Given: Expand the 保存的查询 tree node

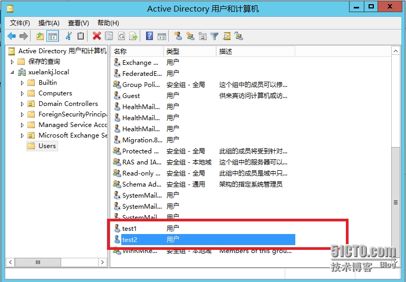Looking at the screenshot, I should 12,62.
